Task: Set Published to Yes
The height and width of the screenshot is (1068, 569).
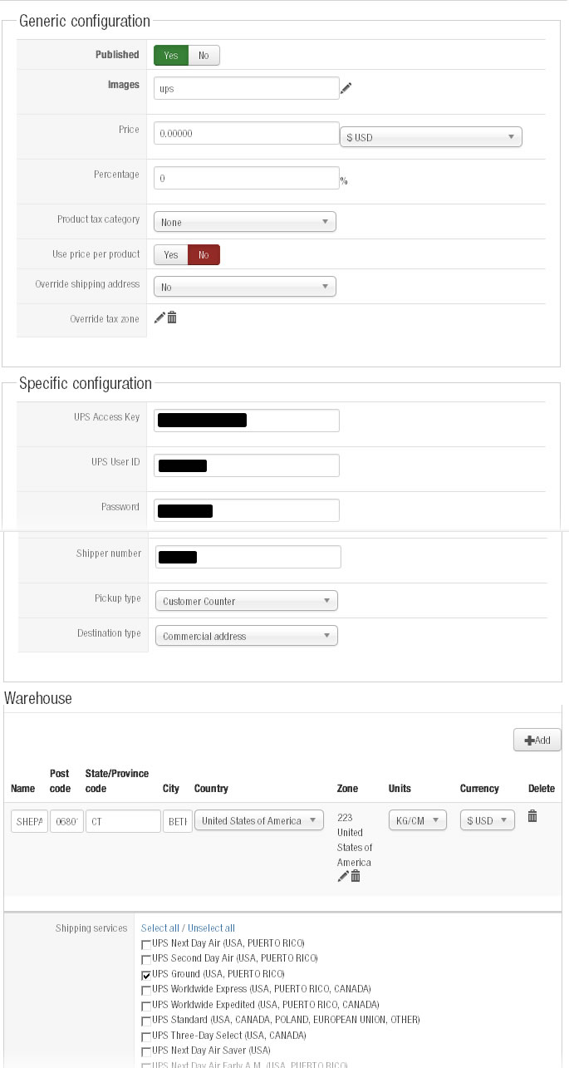Action: pos(171,56)
